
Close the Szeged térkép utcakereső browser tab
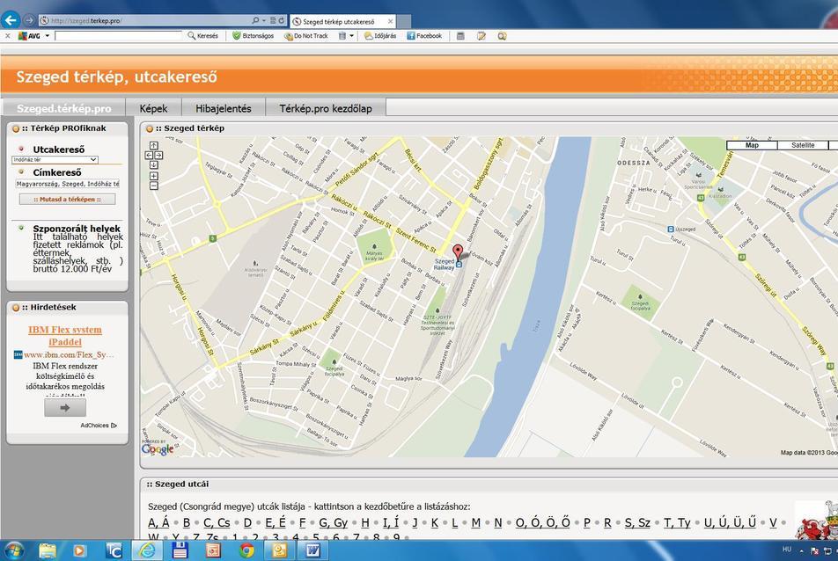[x=390, y=22]
